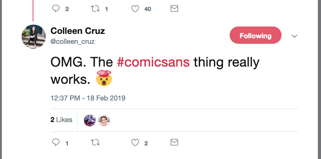The width and height of the screenshot is (321, 159).
Task: Open Colleen Cruz's profile name
Action: coord(77,31)
